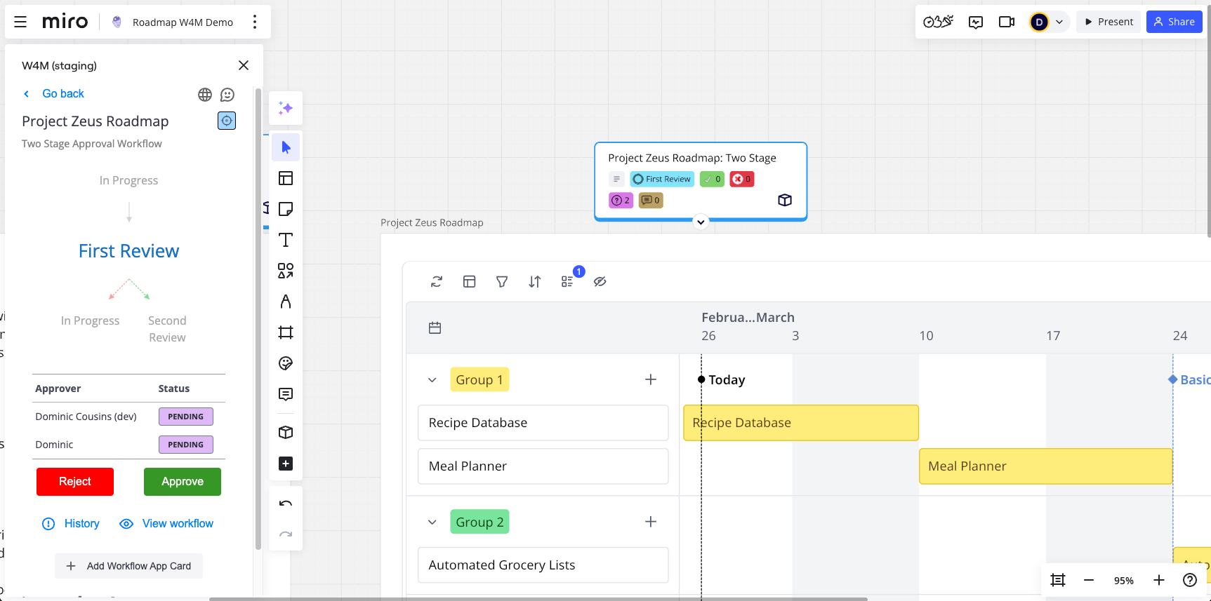Viewport: 1211px width, 601px height.
Task: Open the shapes tool
Action: 286,271
